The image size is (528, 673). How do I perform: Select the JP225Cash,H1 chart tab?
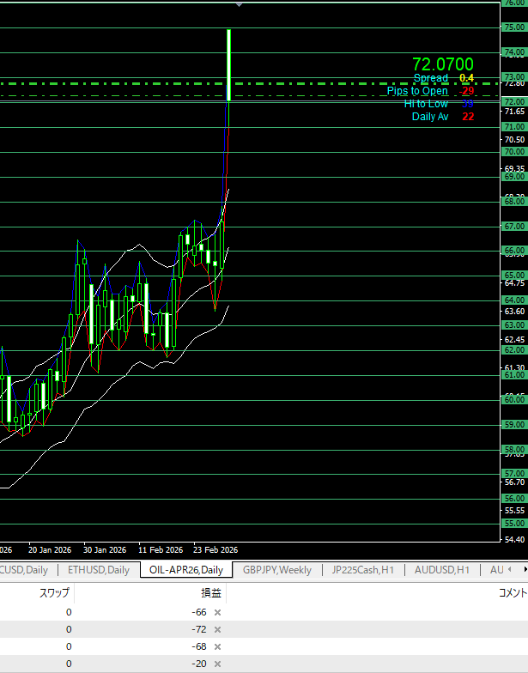(x=361, y=569)
